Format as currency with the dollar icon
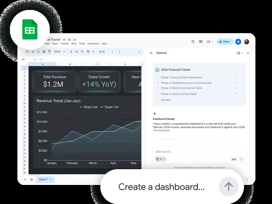Screen dimensions: 272x204 (x=71, y=52)
